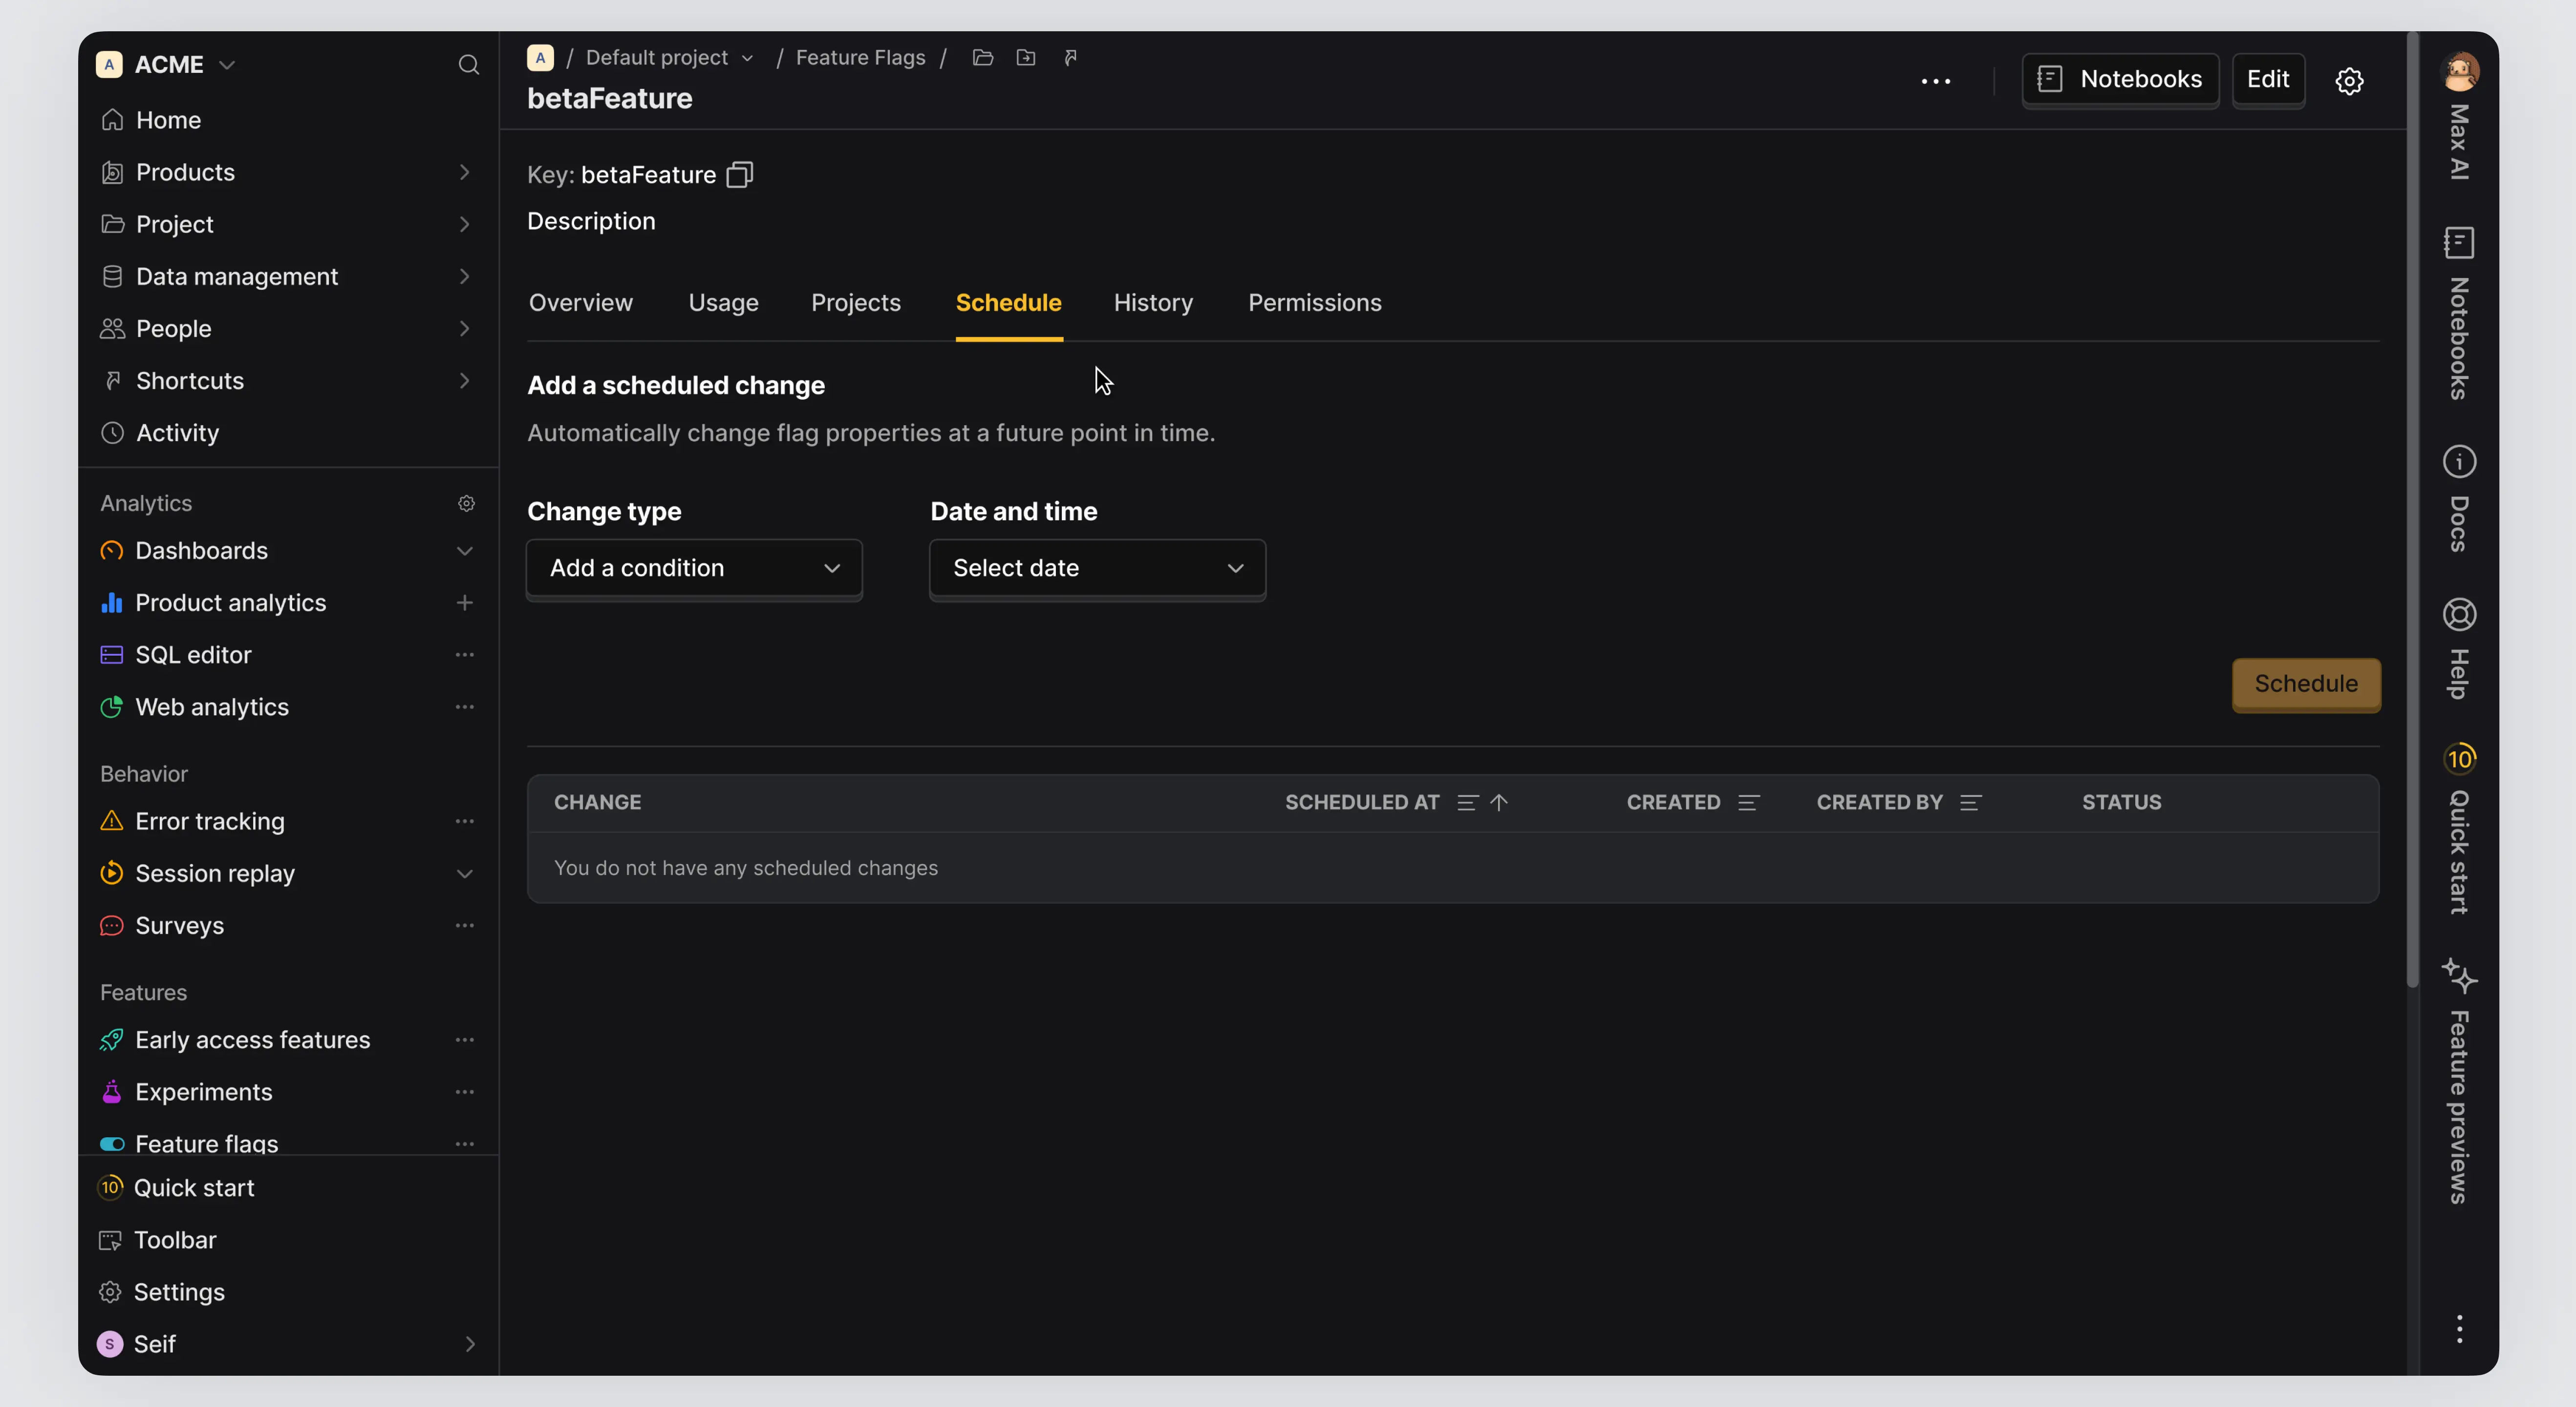Add new Product analytics insight plus icon
Image resolution: width=2576 pixels, height=1407 pixels.
click(464, 603)
